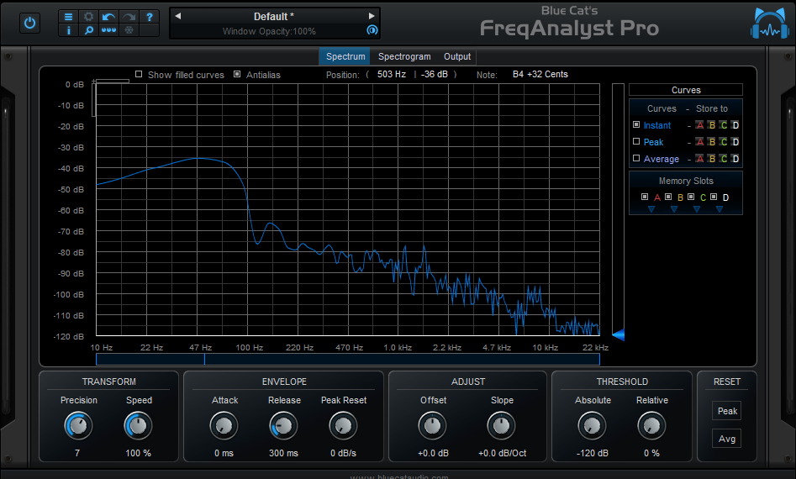Click the Peak Reset knob
Image resolution: width=796 pixels, height=479 pixels.
click(343, 426)
